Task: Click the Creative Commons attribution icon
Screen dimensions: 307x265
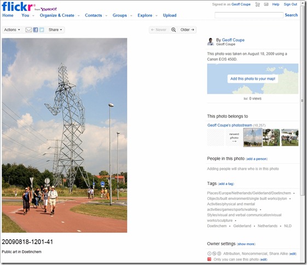Action: tap(209, 254)
